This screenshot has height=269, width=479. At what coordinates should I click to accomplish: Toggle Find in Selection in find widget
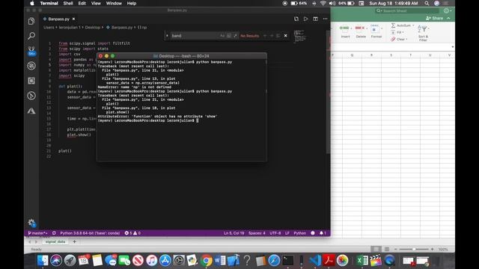pos(278,36)
